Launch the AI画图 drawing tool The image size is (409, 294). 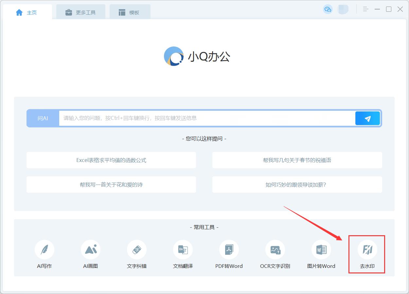click(x=91, y=250)
